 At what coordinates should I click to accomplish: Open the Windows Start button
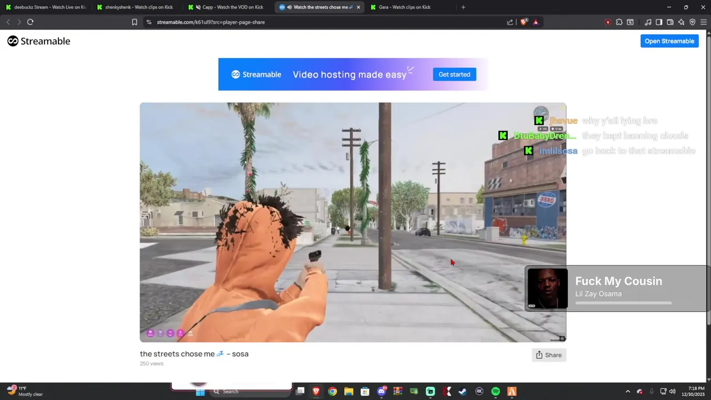[201, 392]
